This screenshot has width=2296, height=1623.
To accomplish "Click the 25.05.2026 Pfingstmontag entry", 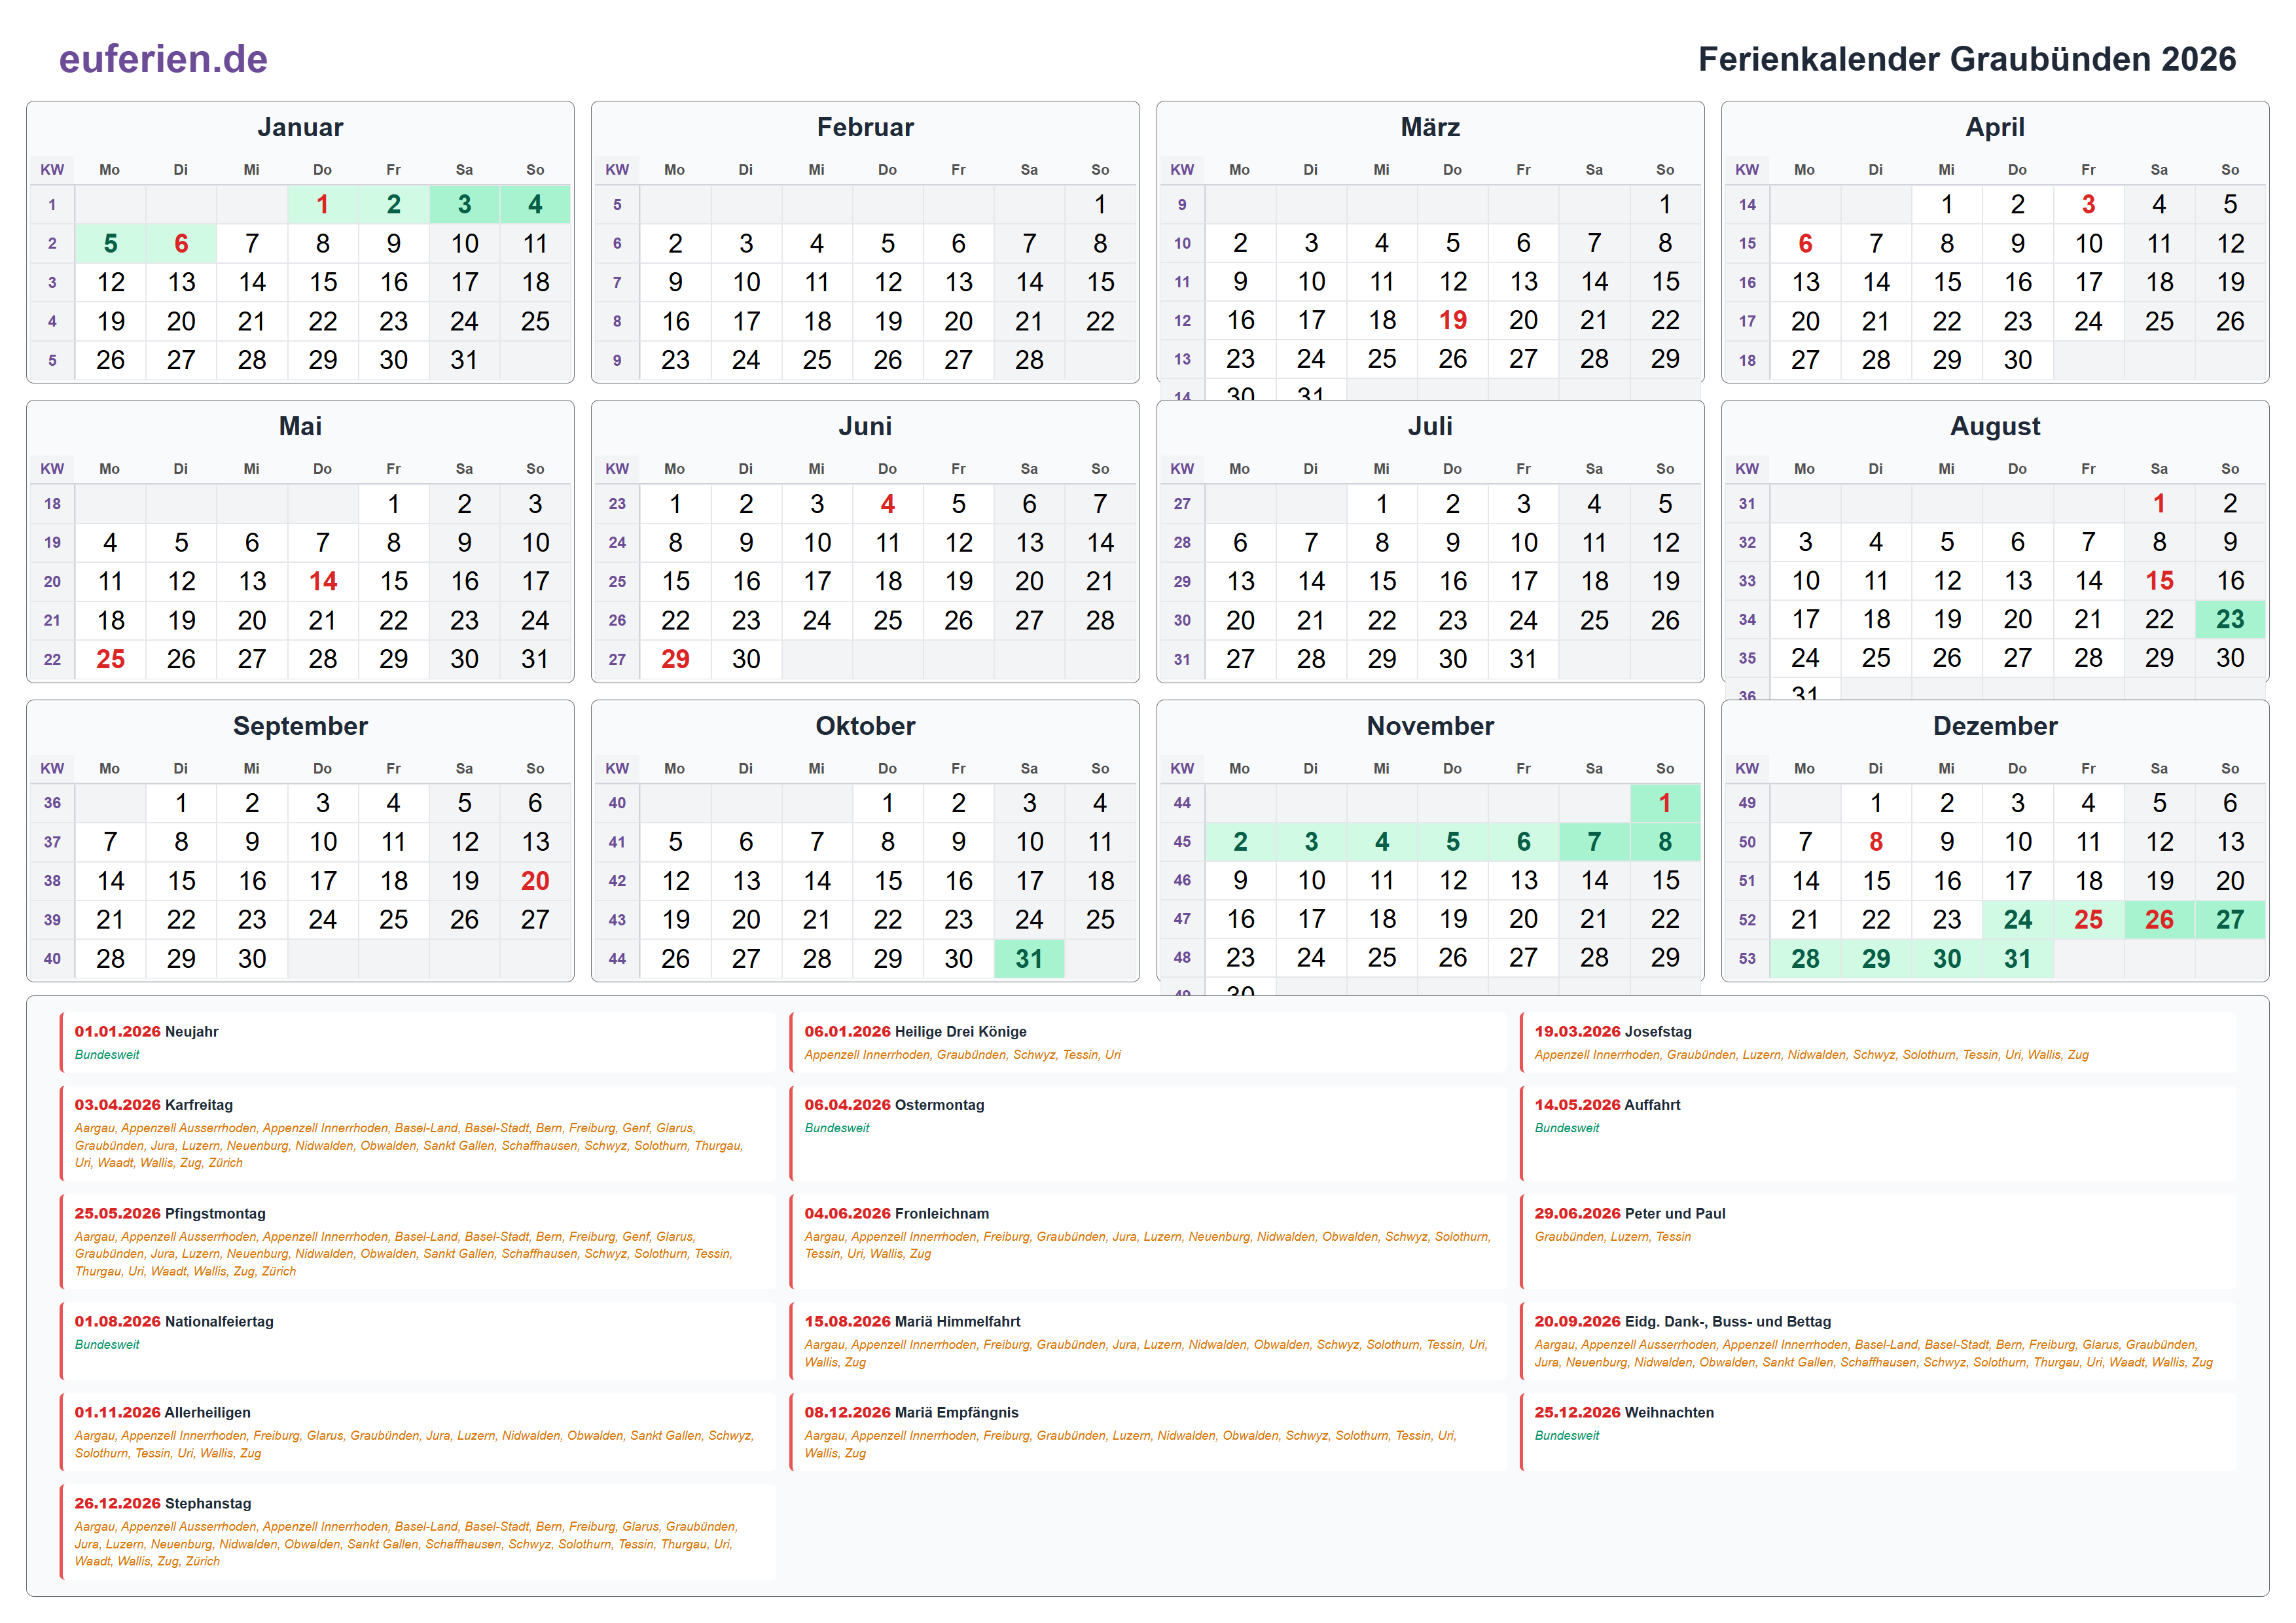I will tap(418, 1242).
